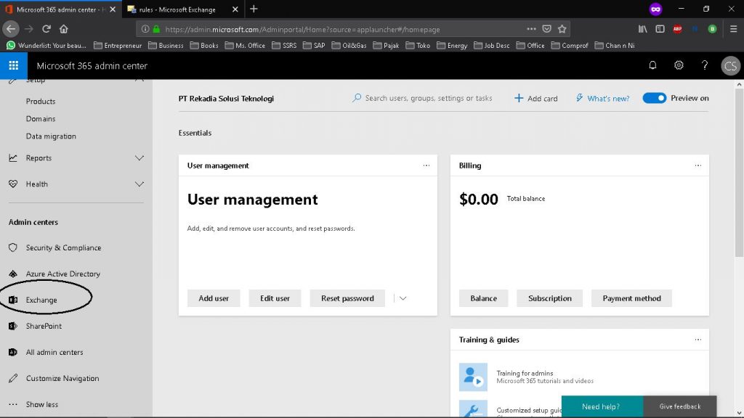Viewport: 744px width, 418px height.
Task: Open the app launcher waffle icon
Action: point(13,65)
